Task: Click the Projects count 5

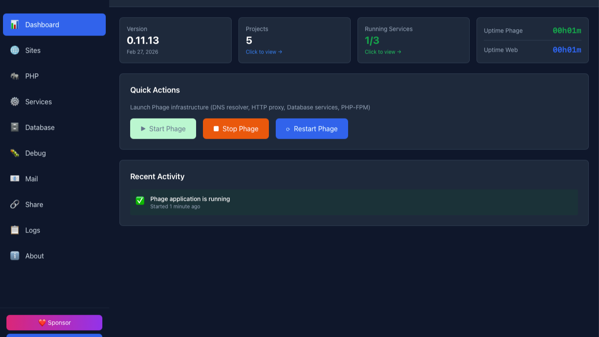Action: [249, 40]
